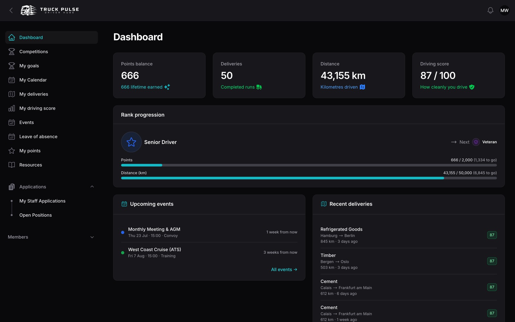Open Open Positions

click(x=35, y=215)
